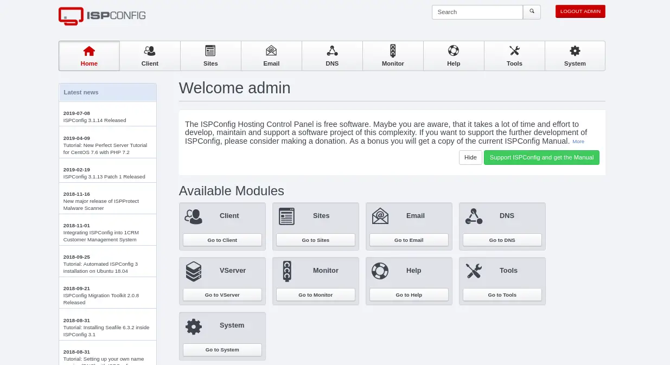Open news Integrating ISPConfig into 1CRM
Viewport: 670px width, 365px height.
pos(101,236)
